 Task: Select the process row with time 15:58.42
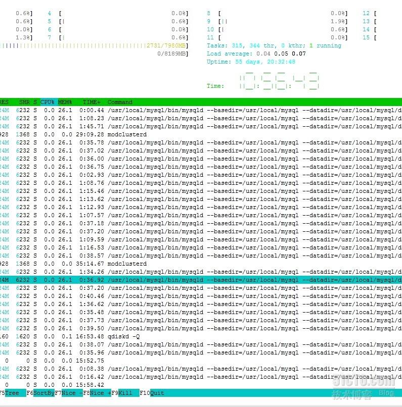(91, 385)
